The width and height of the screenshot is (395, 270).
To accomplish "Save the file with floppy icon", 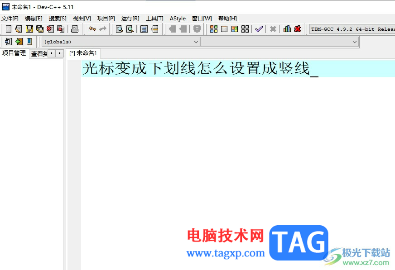I will click(x=29, y=29).
